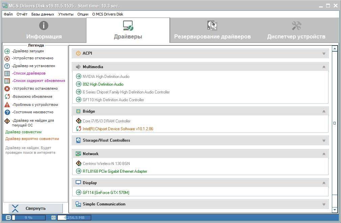Select Intel(R) Chipset Device Software v10.1.2.86
This screenshot has height=223, width=341.
tap(118, 129)
